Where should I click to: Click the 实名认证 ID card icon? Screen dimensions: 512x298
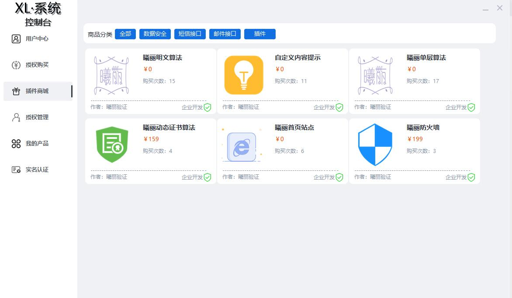(15, 170)
